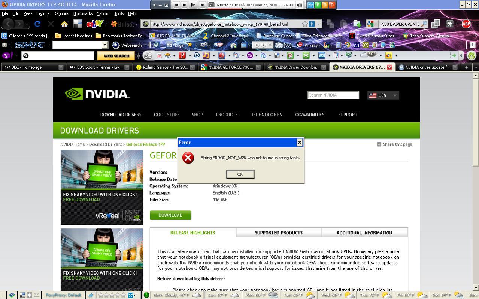479x299 pixels.
Task: Open the Bookmarks menu
Action: [x=83, y=13]
